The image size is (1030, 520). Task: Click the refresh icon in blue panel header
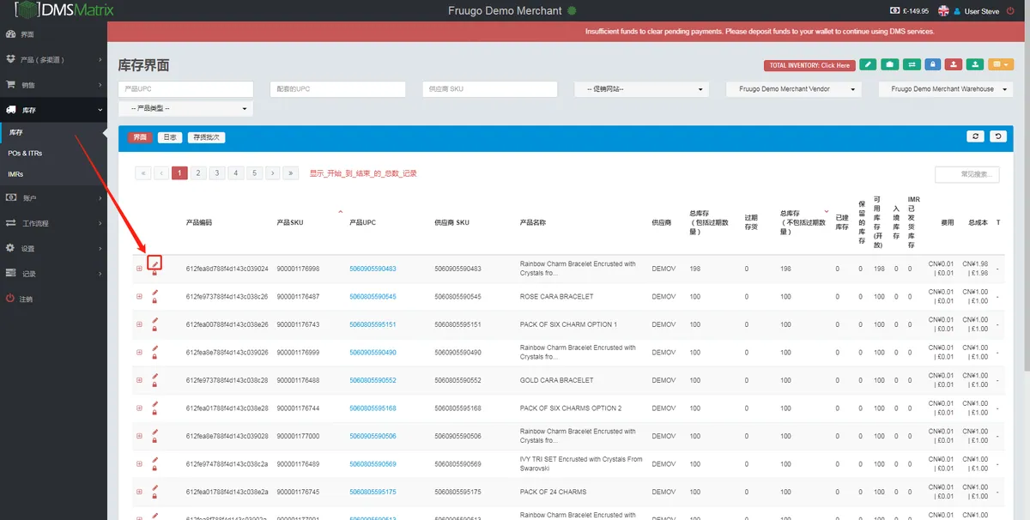[975, 136]
